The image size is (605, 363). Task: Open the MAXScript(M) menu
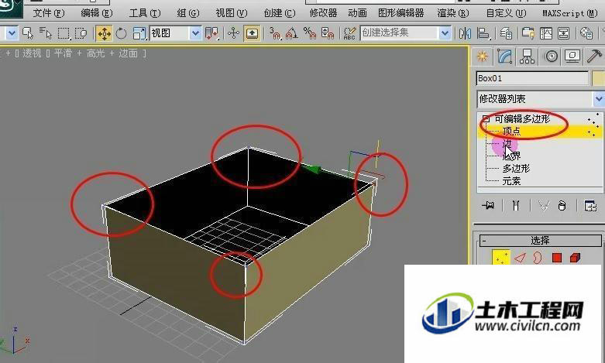click(570, 13)
